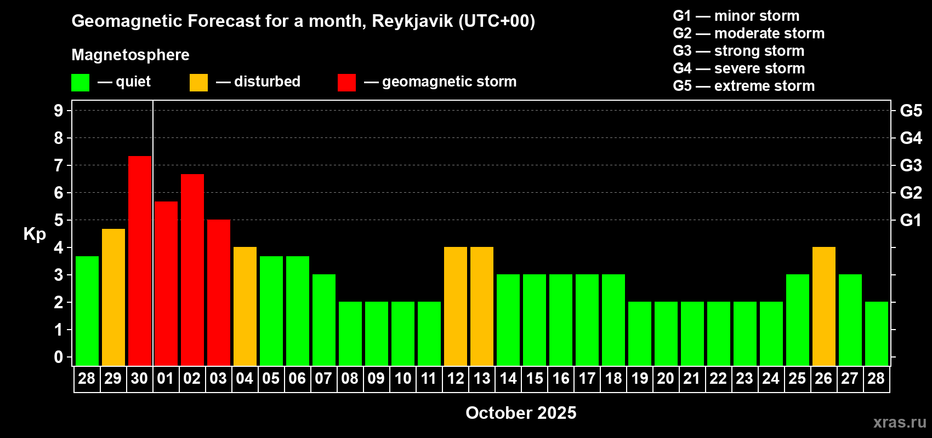Click 'G5 — extreme storm' legend text
This screenshot has height=438, width=932.
pyautogui.click(x=744, y=86)
